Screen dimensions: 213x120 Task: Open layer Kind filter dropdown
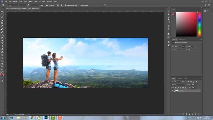(x=176, y=82)
